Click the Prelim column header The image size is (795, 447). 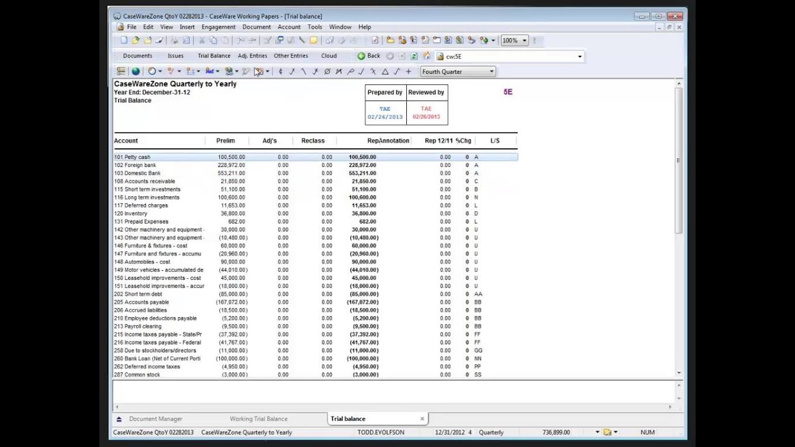(x=225, y=141)
